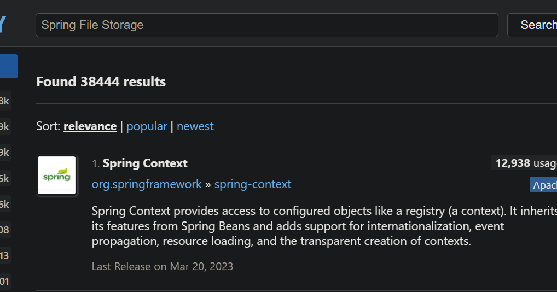Follow the org.springframework group link
The image size is (557, 292).
[147, 184]
